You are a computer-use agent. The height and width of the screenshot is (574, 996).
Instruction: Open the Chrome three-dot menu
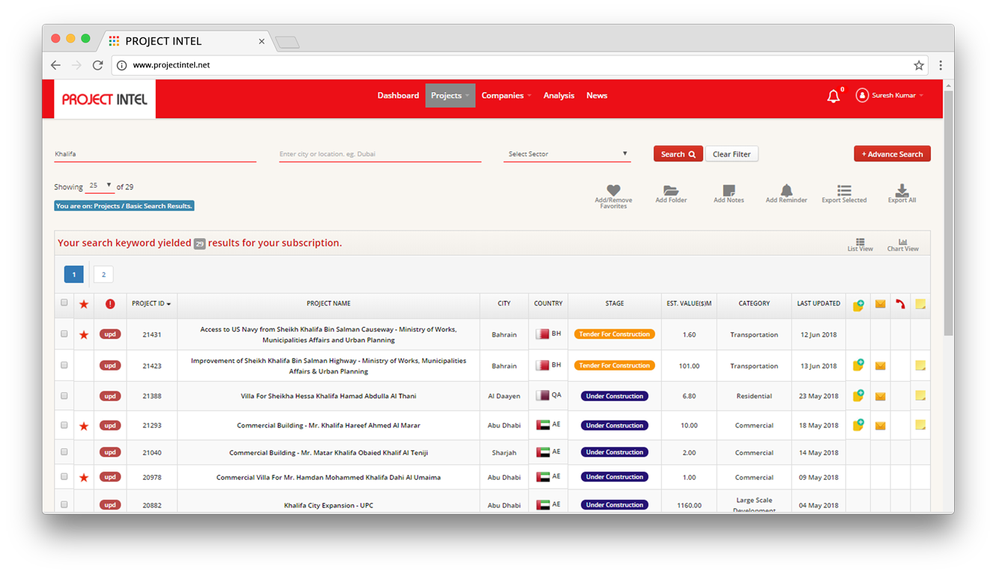click(x=941, y=65)
